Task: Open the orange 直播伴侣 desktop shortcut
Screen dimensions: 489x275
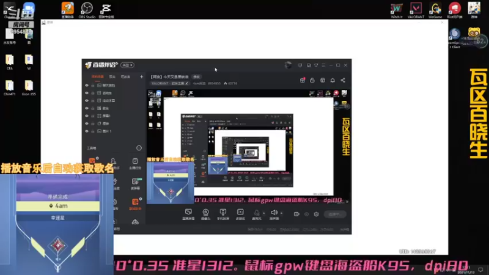Action: point(67,10)
